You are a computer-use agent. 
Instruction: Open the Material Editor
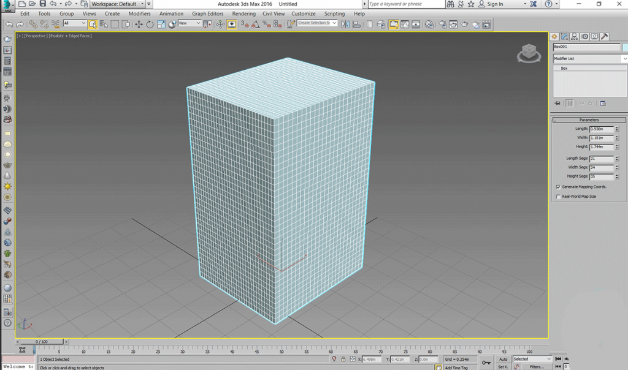pos(429,25)
